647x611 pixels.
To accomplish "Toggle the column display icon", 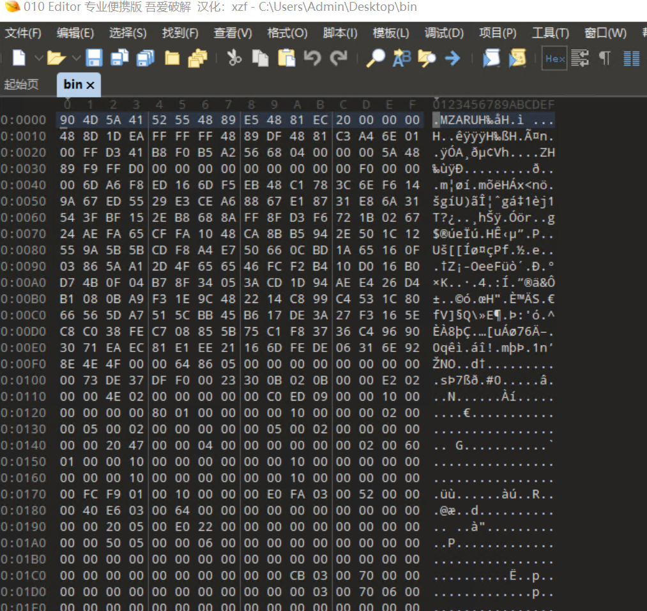I will click(x=631, y=59).
